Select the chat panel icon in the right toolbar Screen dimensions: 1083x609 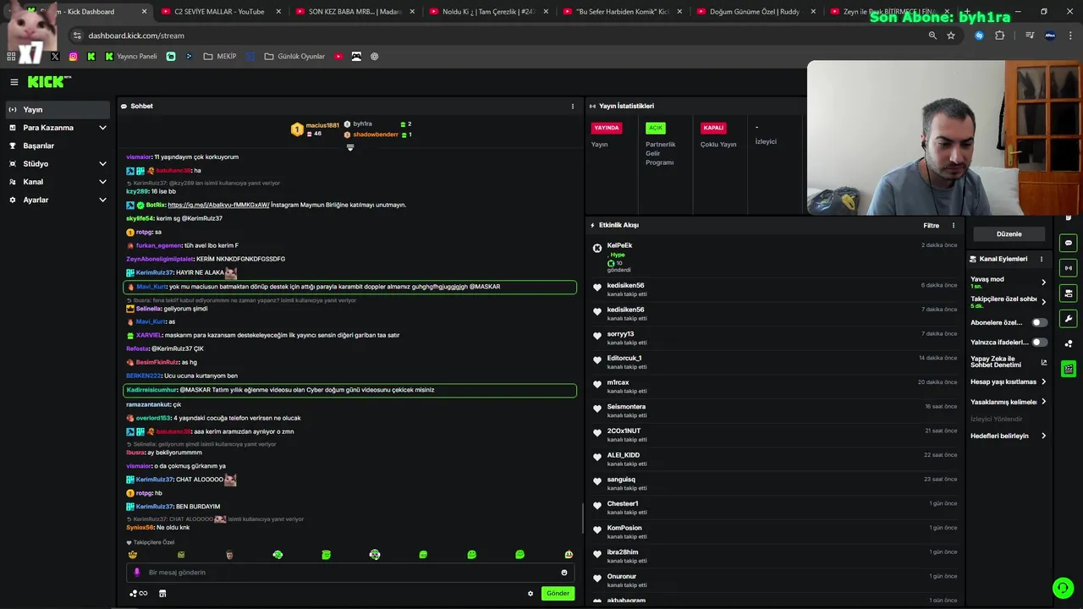pyautogui.click(x=1069, y=243)
